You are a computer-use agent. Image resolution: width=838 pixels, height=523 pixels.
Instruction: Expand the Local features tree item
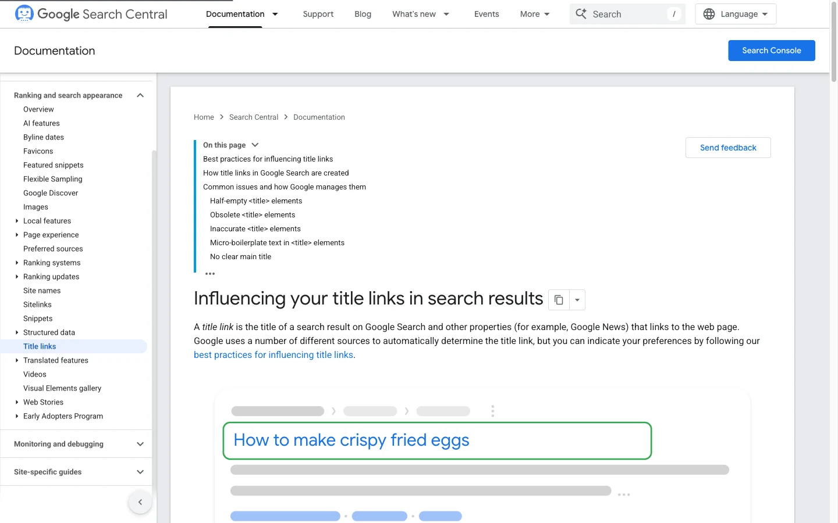[17, 221]
